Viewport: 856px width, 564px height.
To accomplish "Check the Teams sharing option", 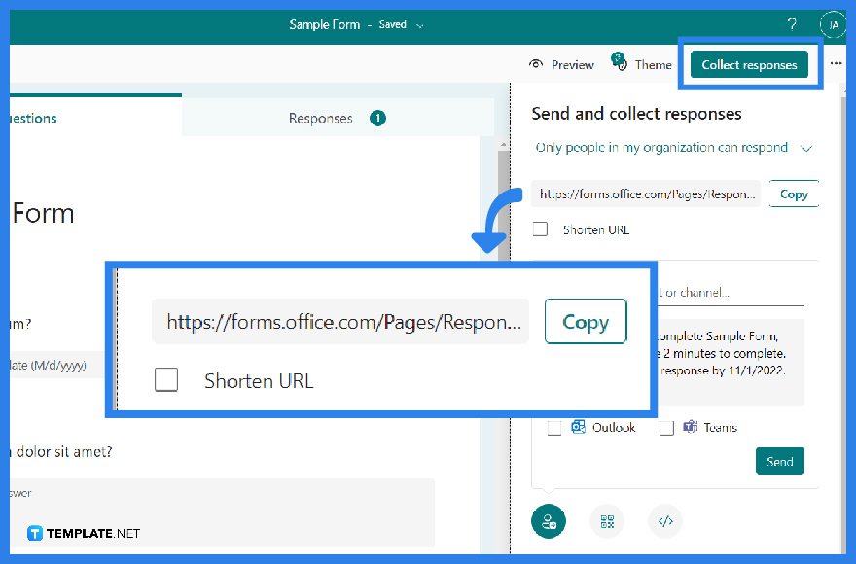I will (x=667, y=427).
